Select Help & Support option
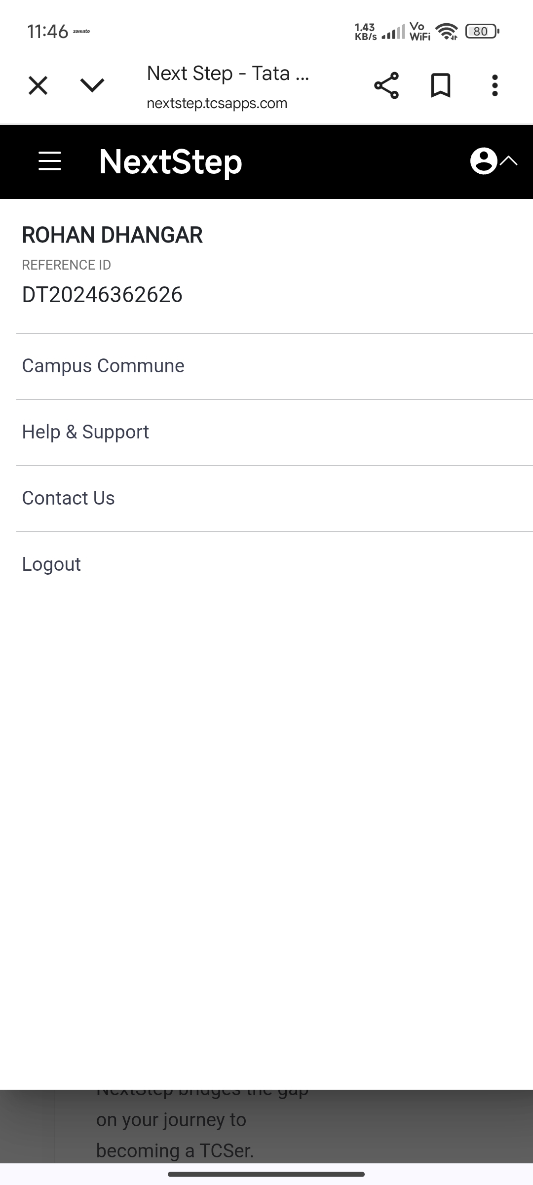Viewport: 533px width, 1185px height. (85, 432)
